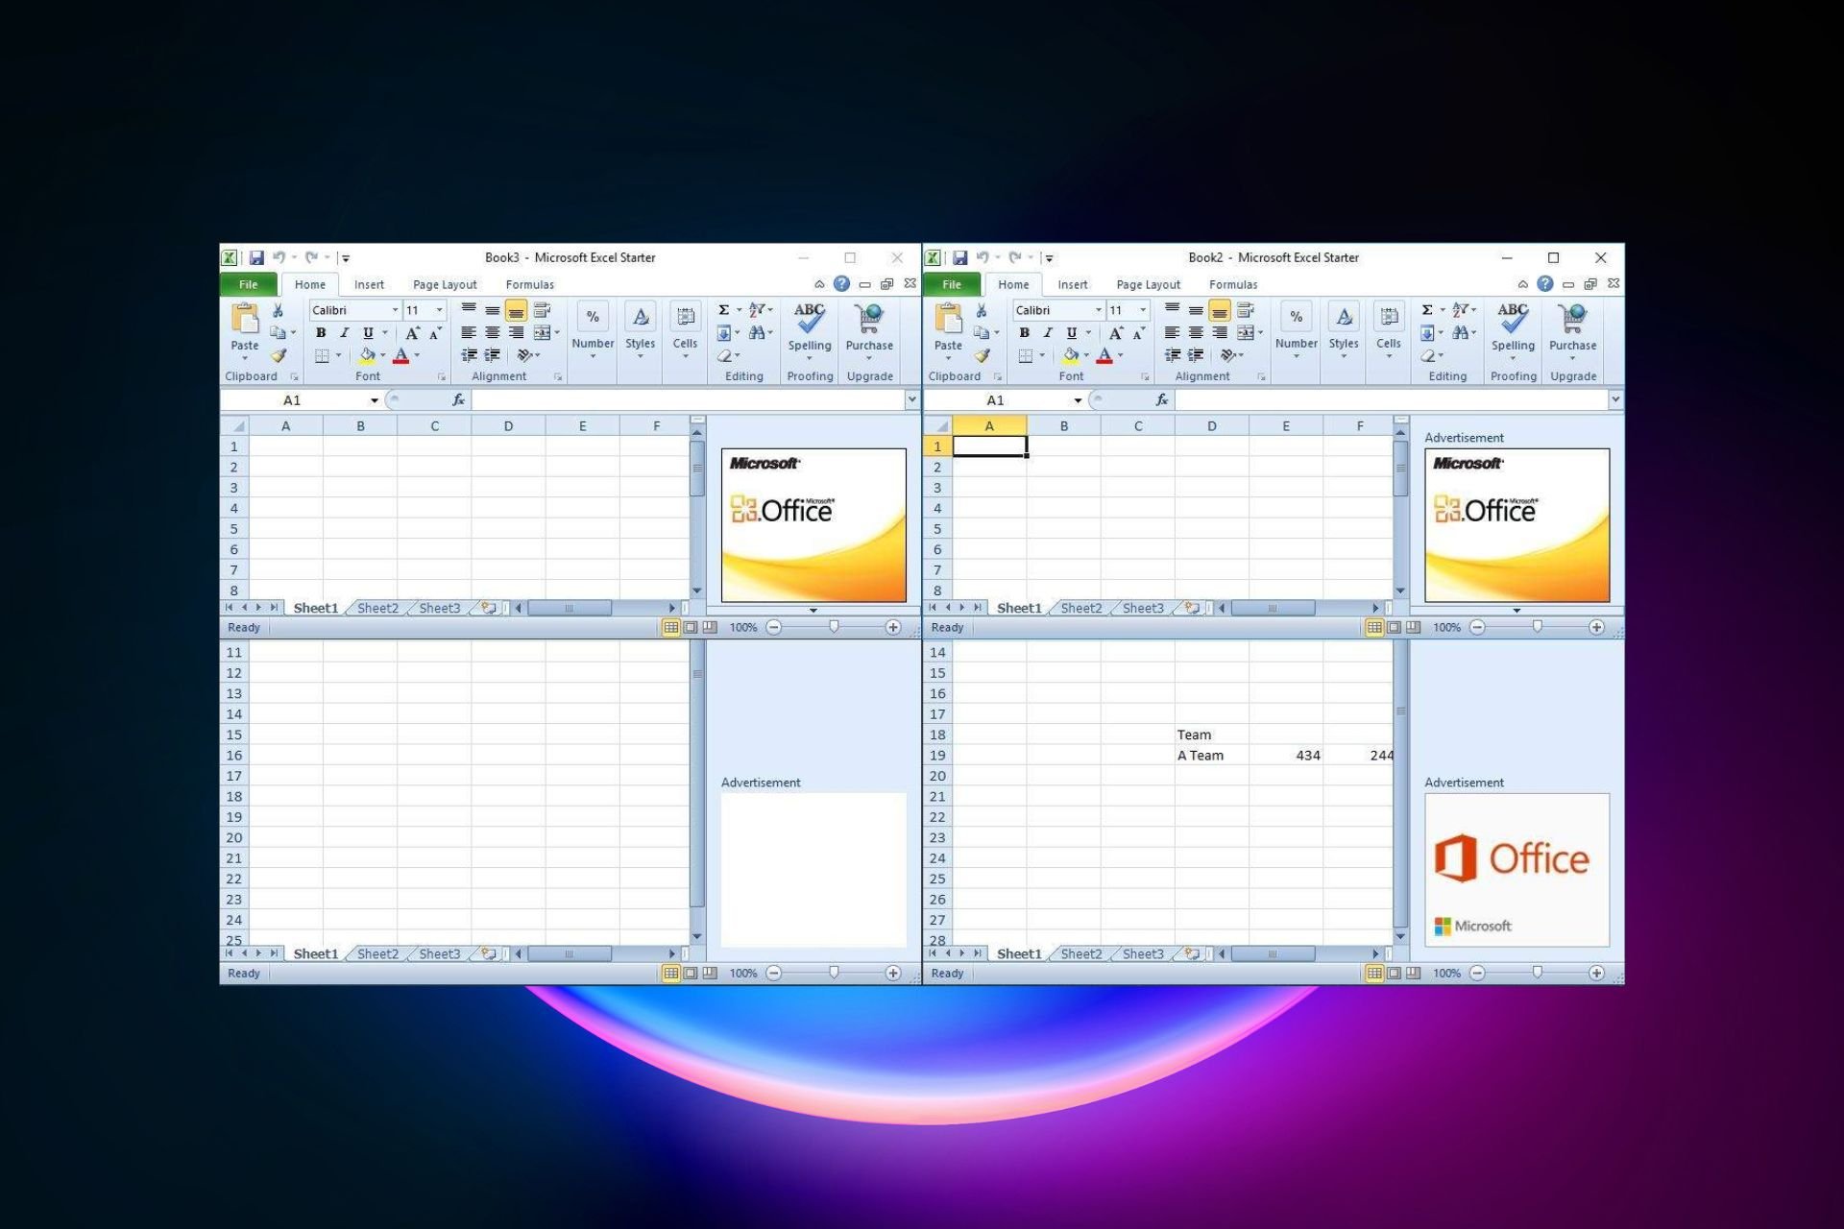Select column D header in Book3
The width and height of the screenshot is (1844, 1229).
click(508, 425)
